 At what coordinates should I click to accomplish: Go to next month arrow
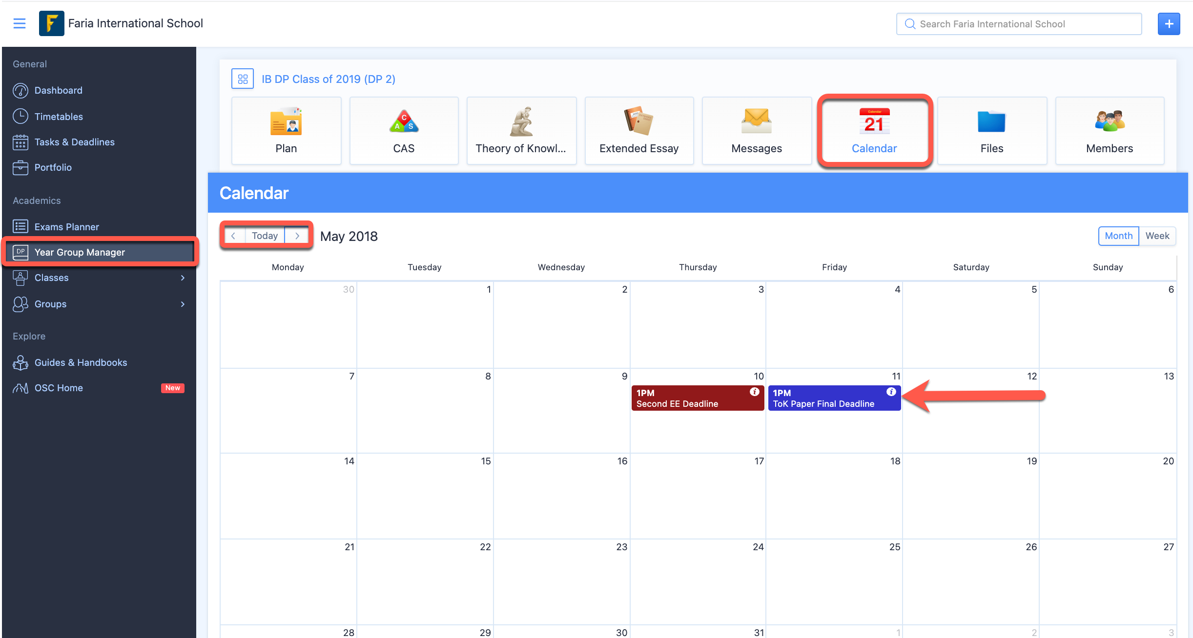click(x=297, y=236)
